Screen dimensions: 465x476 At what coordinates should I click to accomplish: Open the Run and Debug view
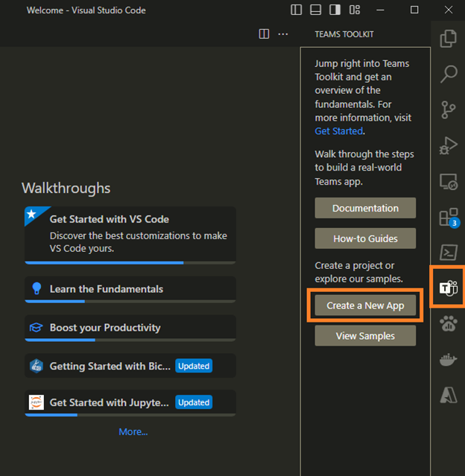(449, 146)
